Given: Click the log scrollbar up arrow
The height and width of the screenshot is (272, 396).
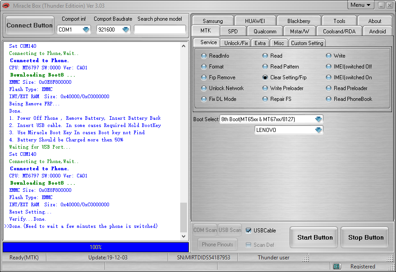Looking at the screenshot, I should pos(184,46).
